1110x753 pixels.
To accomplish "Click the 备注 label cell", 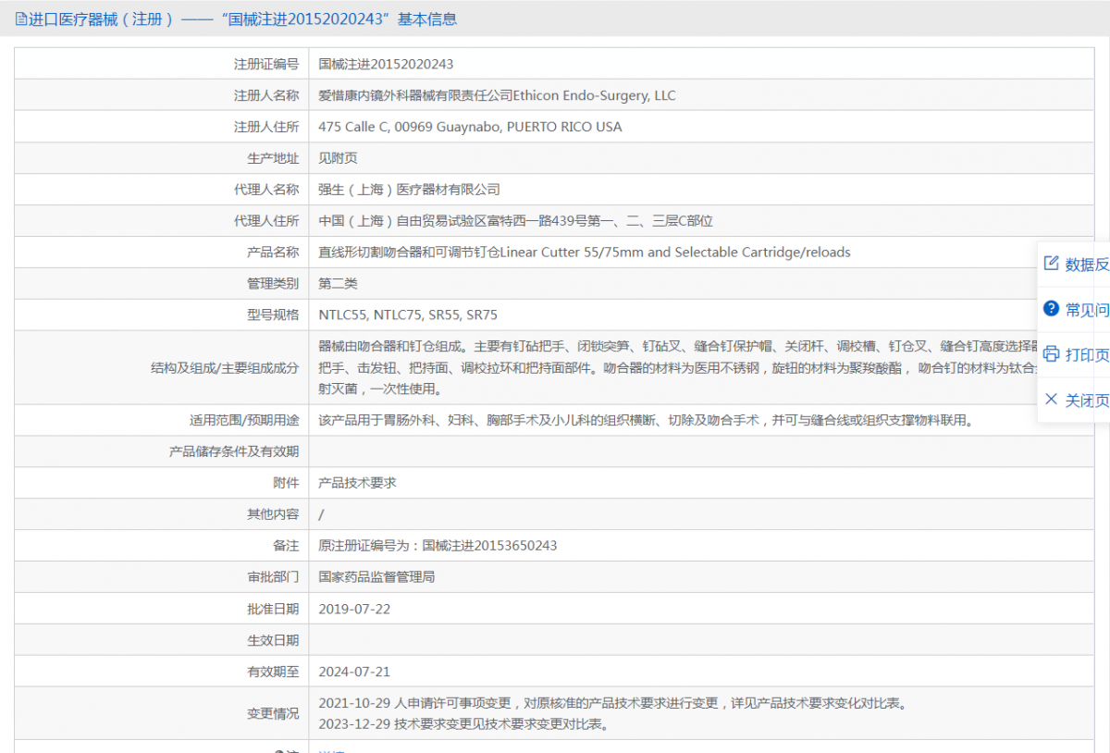I will point(162,547).
